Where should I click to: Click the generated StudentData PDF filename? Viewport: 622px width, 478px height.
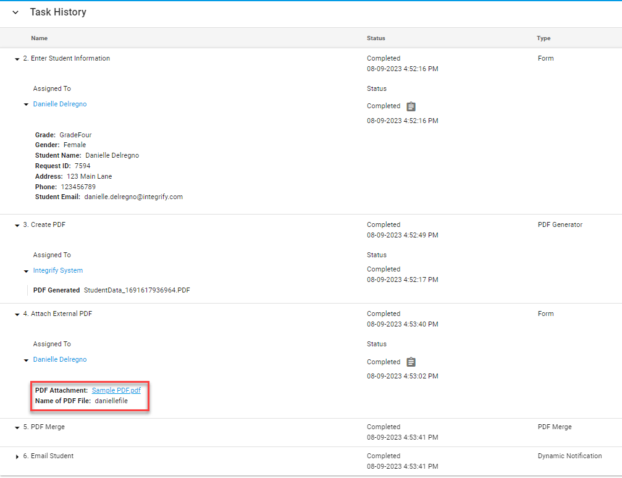click(x=137, y=290)
